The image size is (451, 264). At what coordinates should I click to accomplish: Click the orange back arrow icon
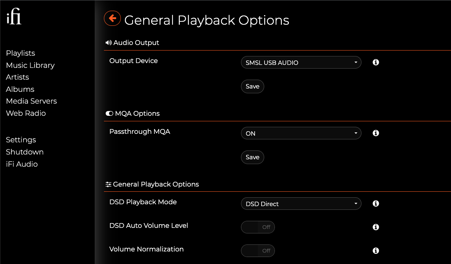coord(112,18)
